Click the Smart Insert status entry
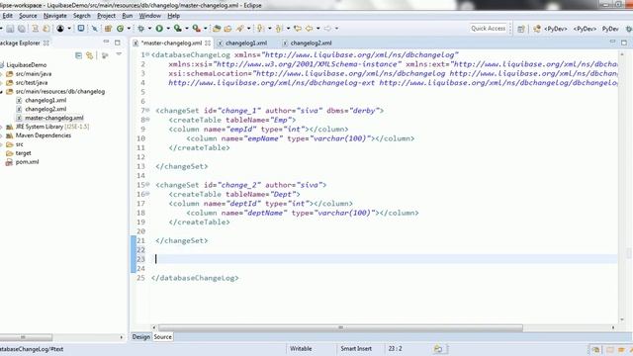The width and height of the screenshot is (633, 356). coord(356,349)
